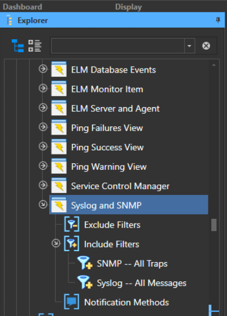Switch to the Dashboard tab

[x=22, y=7]
